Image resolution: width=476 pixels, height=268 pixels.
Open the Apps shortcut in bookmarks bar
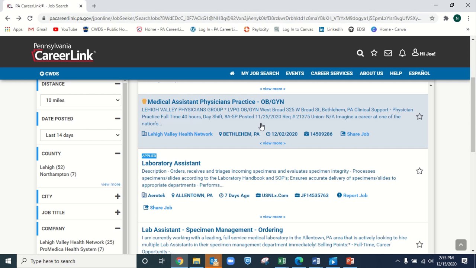point(14,29)
